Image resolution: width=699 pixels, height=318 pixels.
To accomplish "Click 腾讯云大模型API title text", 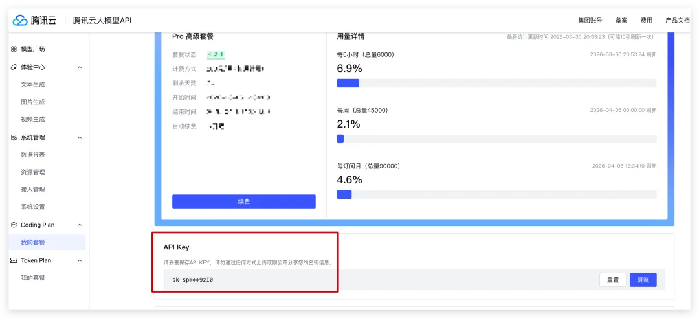I will [x=102, y=21].
